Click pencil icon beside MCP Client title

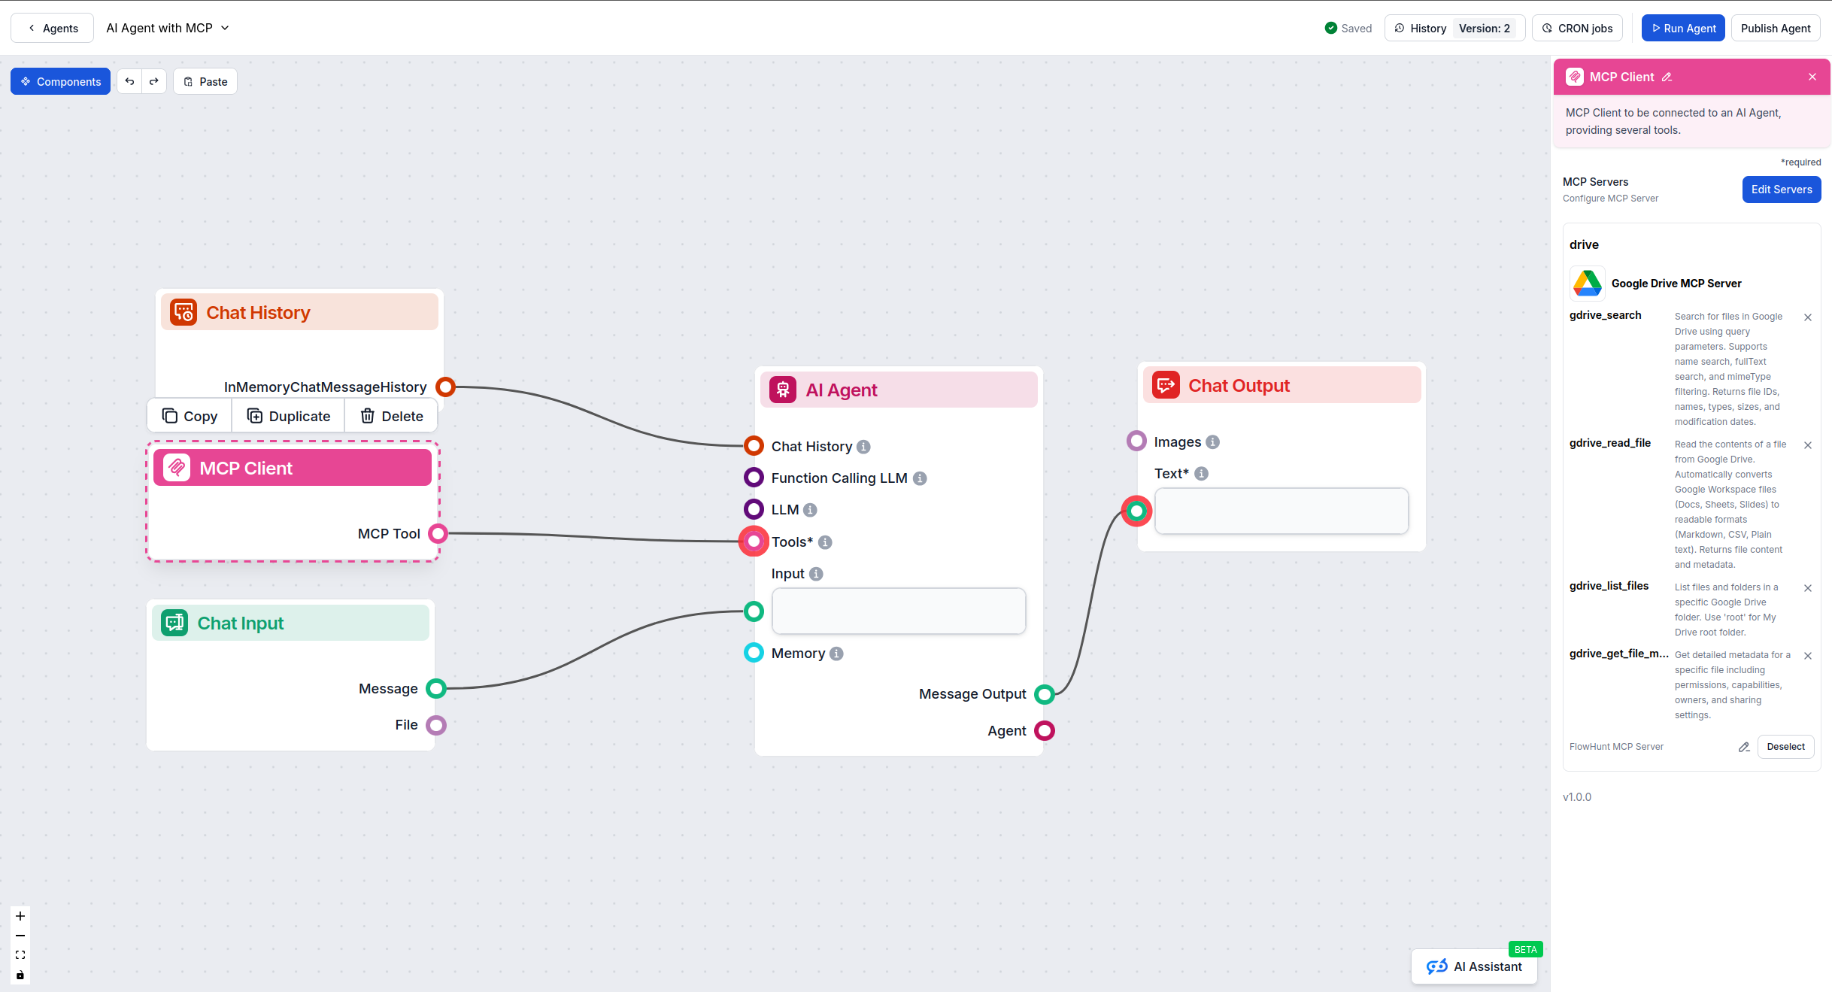(1667, 77)
